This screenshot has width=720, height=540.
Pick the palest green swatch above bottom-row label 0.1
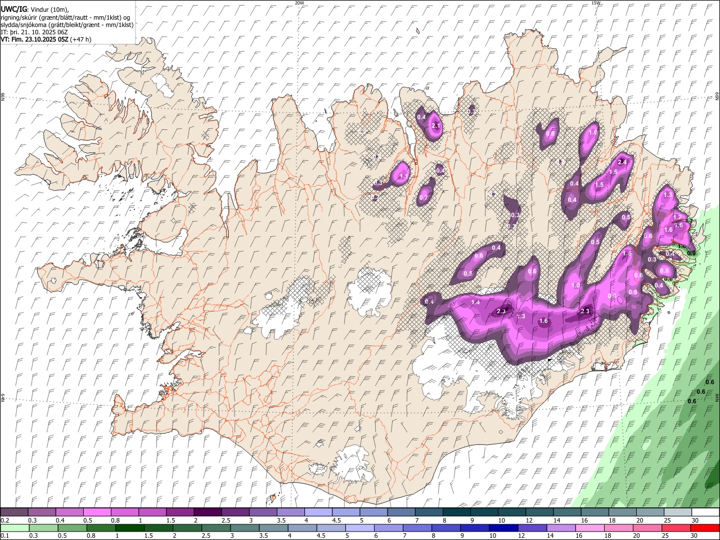pyautogui.click(x=15, y=528)
